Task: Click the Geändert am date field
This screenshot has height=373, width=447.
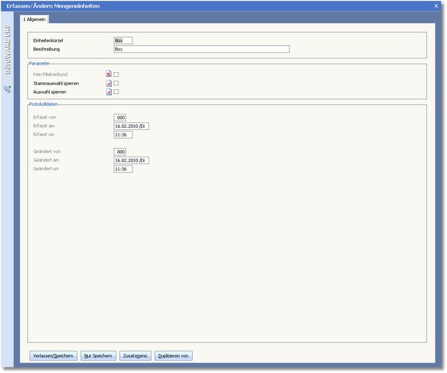Action: 132,160
